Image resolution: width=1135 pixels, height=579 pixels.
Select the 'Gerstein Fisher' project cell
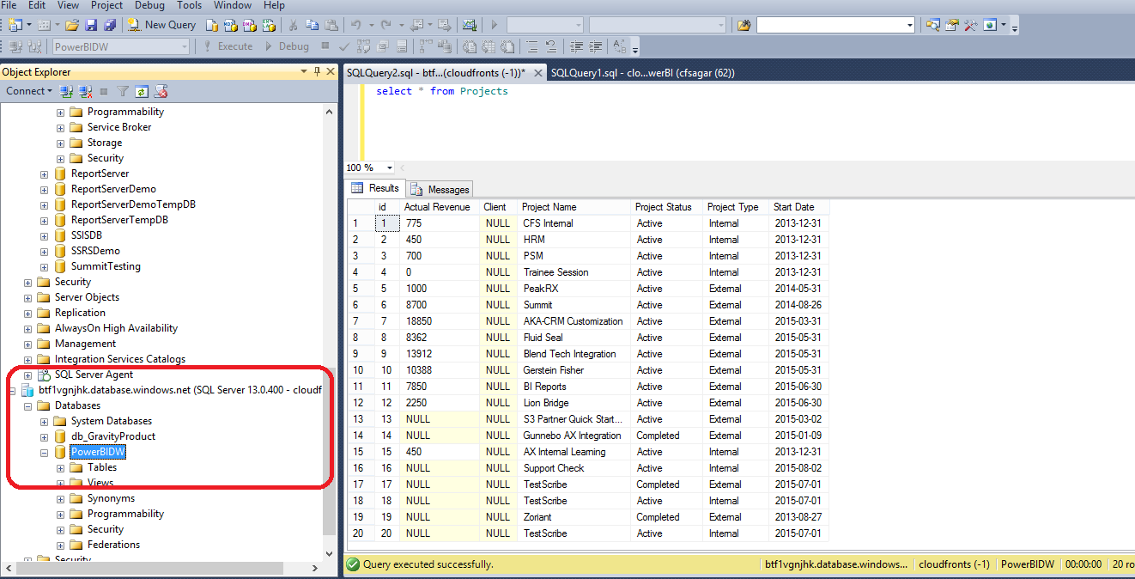point(574,370)
